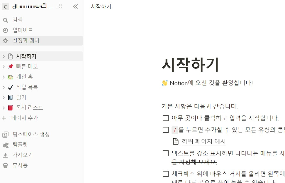Open the workspace switcher name
285x183 pixels.
coord(29,6)
